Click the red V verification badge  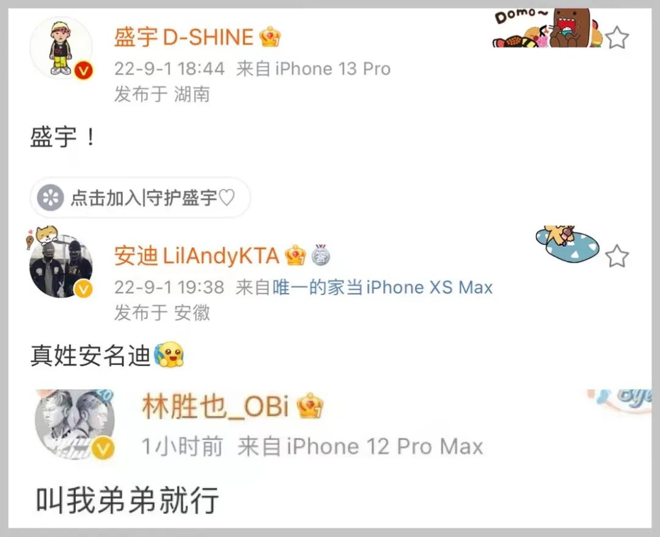[x=83, y=71]
